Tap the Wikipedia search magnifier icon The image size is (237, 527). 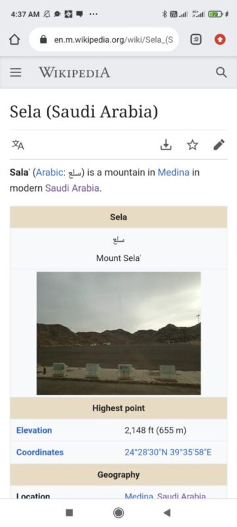tap(221, 72)
